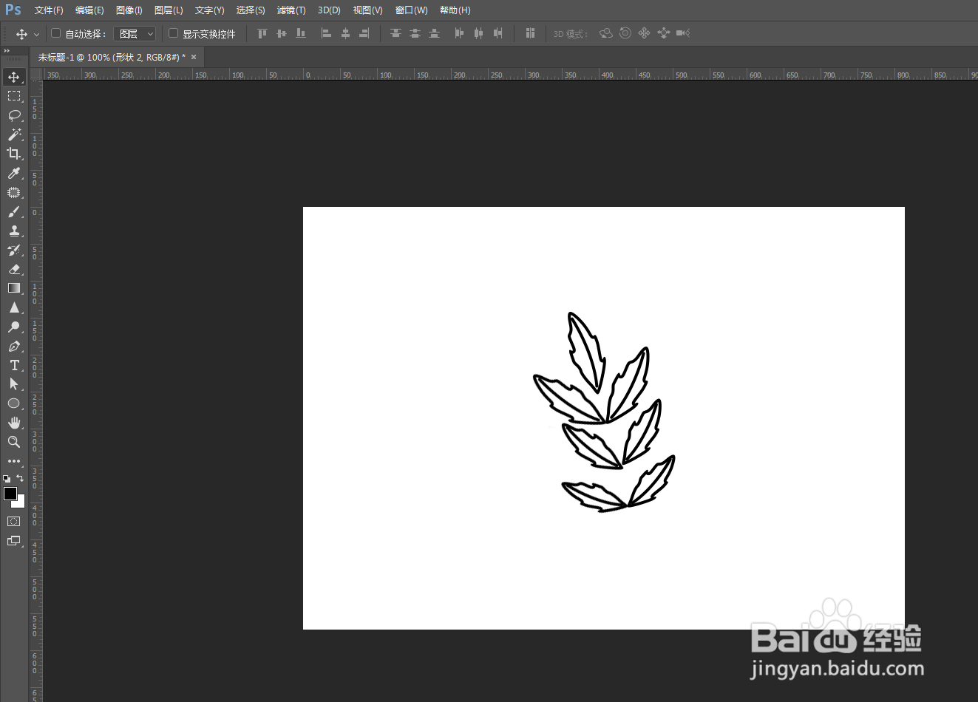Open the 文件(F) menu
Screen dimensions: 978x702
tap(49, 10)
